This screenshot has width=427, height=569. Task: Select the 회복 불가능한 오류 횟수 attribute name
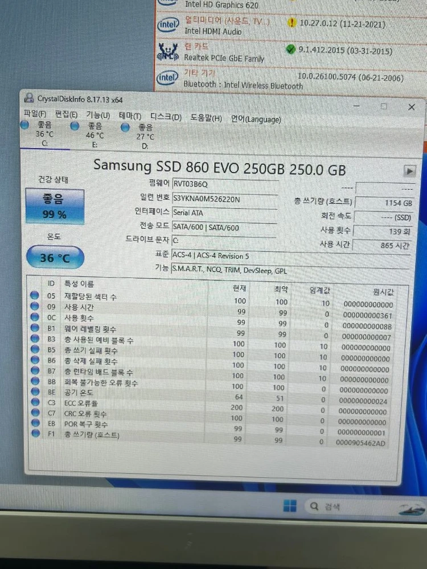click(x=101, y=382)
